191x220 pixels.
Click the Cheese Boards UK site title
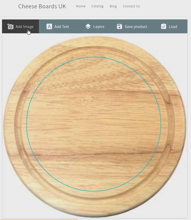42,6
